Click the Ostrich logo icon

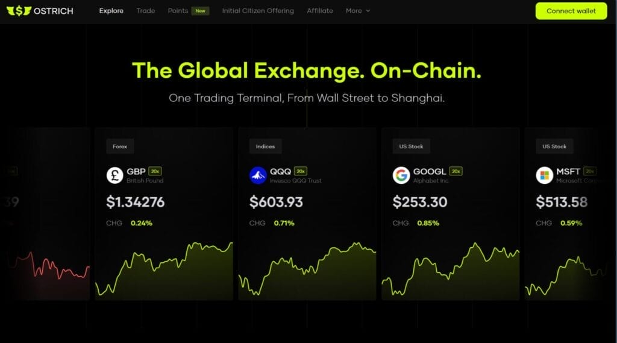tap(22, 11)
